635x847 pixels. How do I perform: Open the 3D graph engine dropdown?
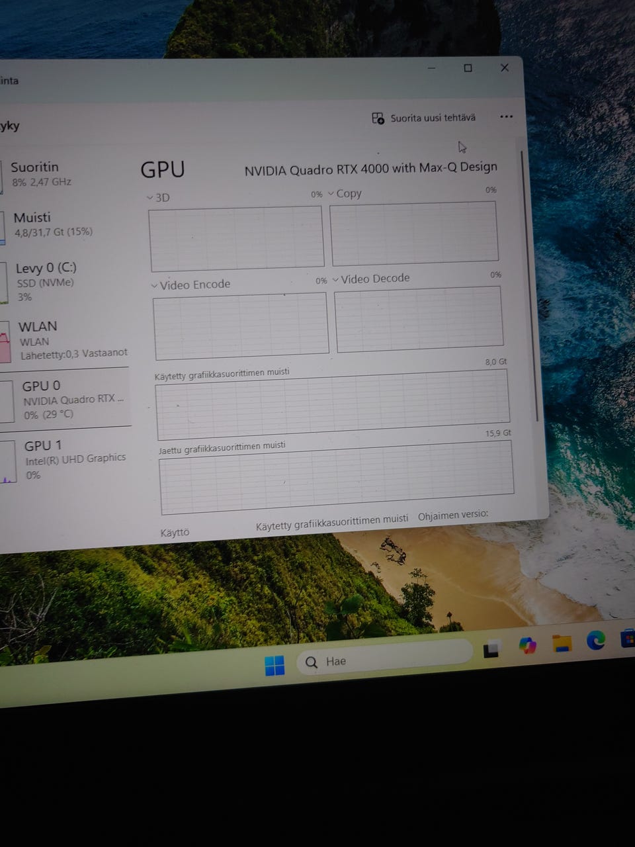[158, 197]
